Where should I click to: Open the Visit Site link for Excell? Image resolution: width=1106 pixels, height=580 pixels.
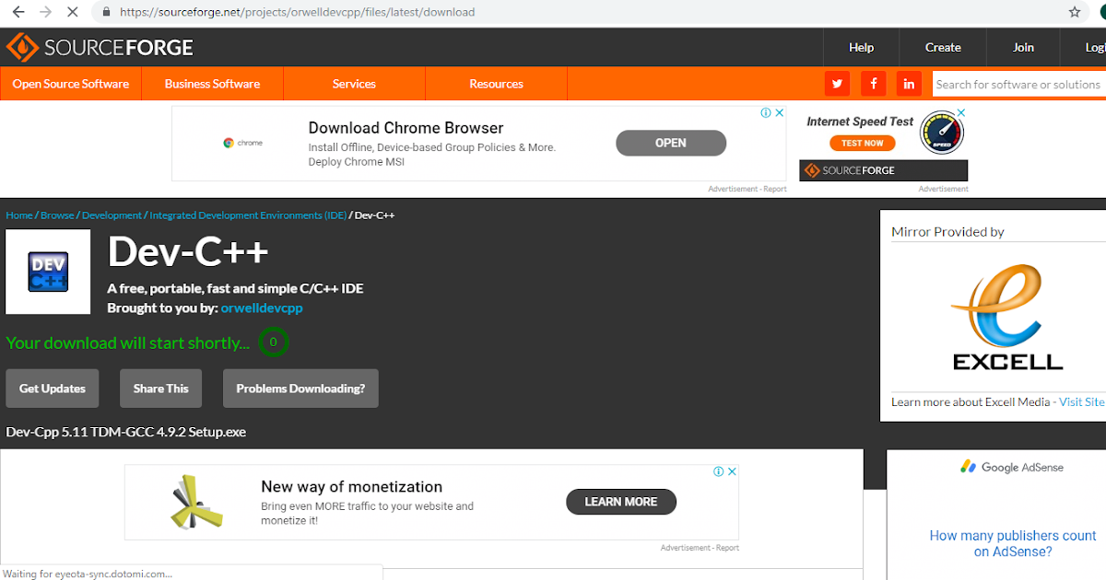(1082, 402)
